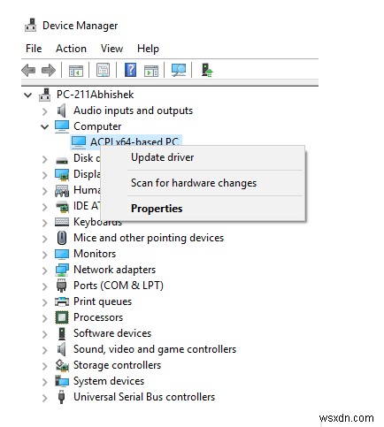
Task: Open the View menu
Action: point(111,49)
